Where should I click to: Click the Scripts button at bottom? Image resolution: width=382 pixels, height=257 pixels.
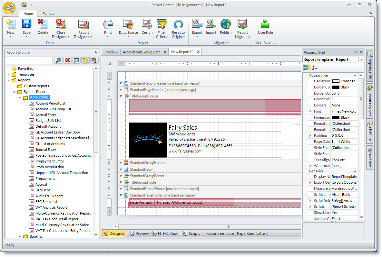[191, 234]
